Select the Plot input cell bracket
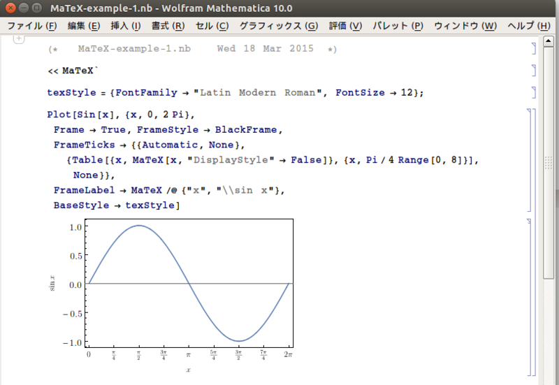Viewport: 559px width, 385px height. tap(529, 160)
